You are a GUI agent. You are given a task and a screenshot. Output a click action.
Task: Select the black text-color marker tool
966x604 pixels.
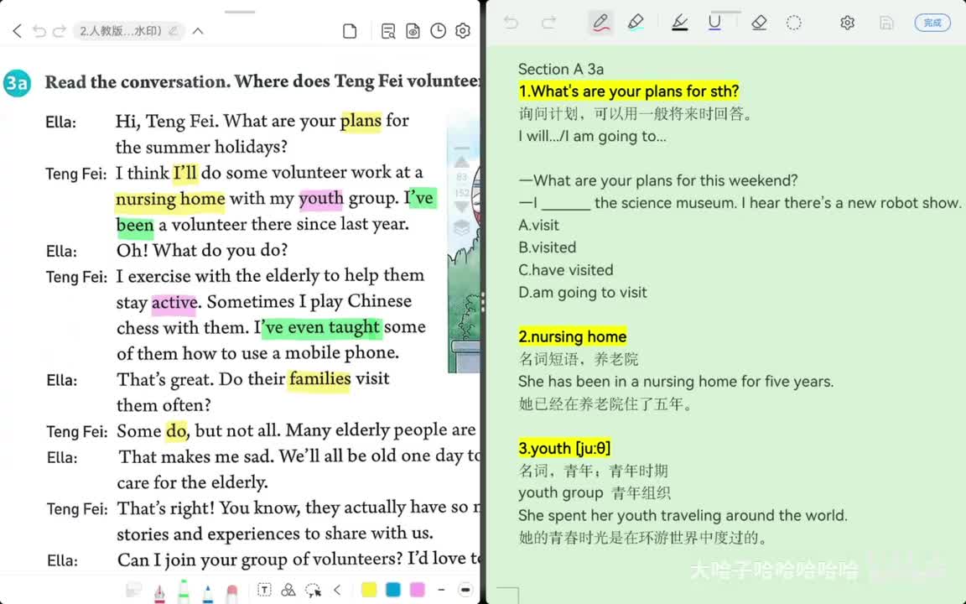pos(679,23)
